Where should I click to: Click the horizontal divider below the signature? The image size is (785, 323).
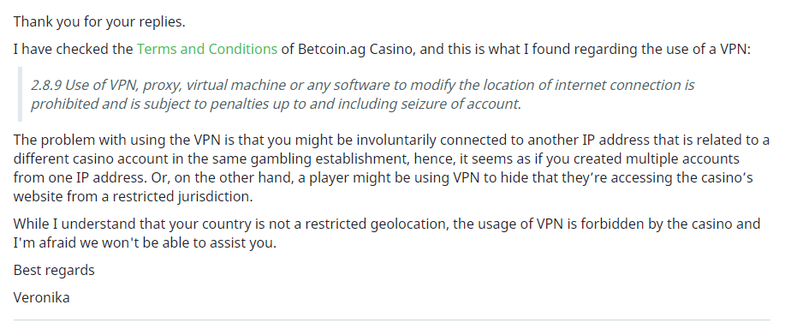tap(392, 320)
